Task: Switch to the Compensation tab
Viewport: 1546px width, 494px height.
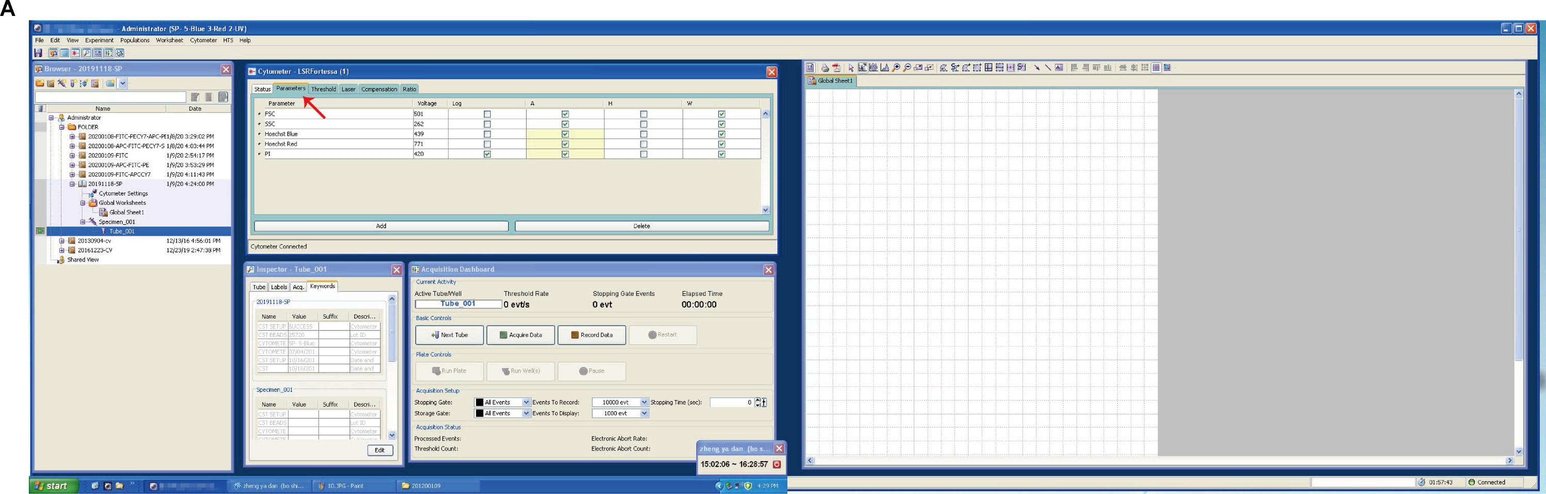Action: (x=379, y=89)
